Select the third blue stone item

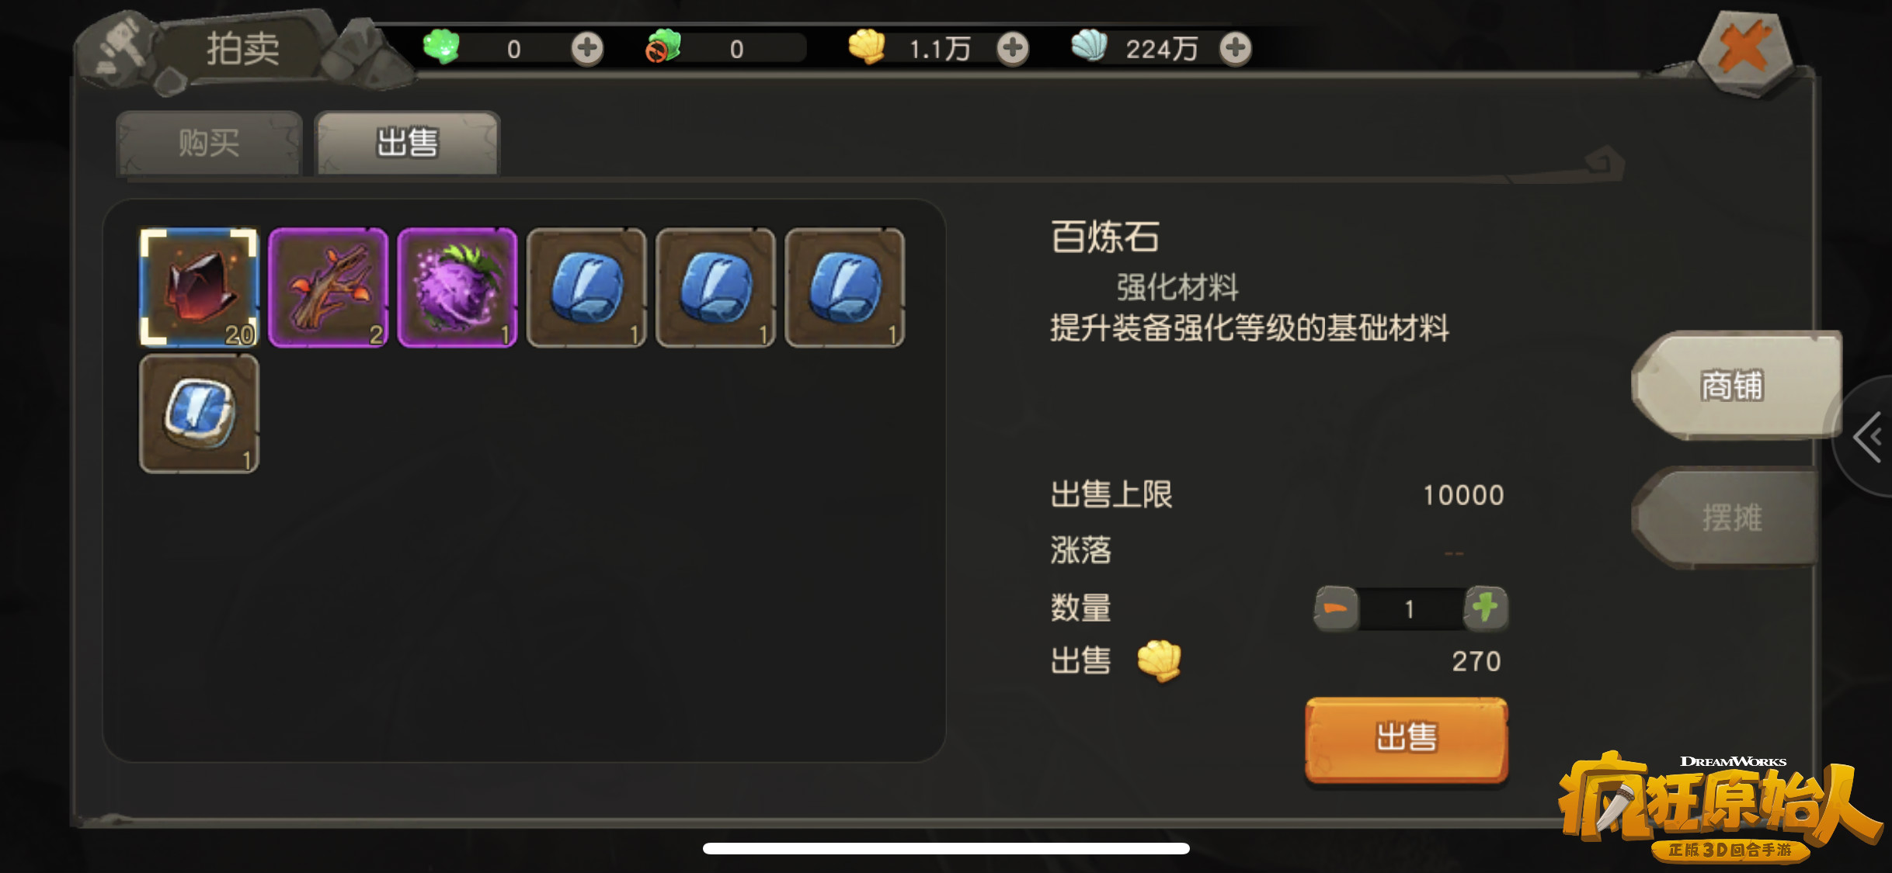tap(844, 287)
